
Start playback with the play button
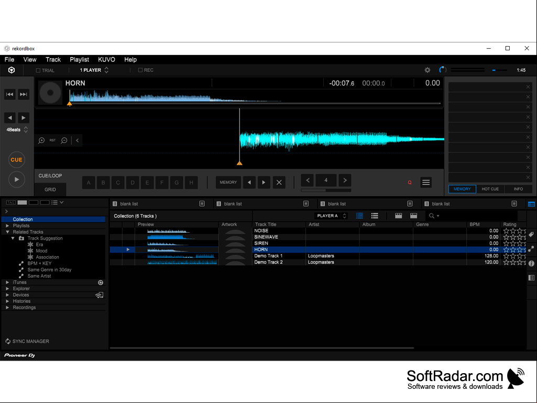click(16, 179)
